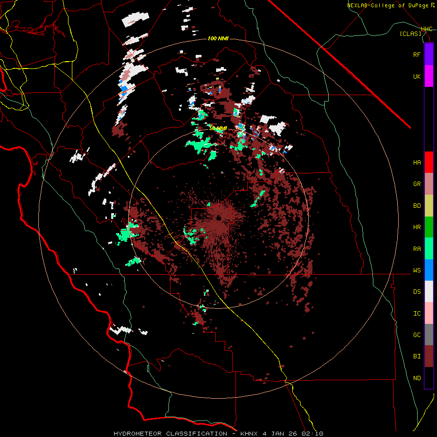Click the KHNX station identifier
Viewport: 437px width, 437px height.
(249, 434)
